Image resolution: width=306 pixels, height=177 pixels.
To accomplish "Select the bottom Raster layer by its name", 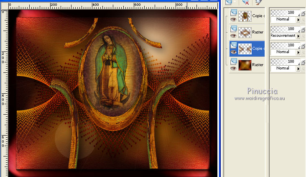I will click(258, 65).
